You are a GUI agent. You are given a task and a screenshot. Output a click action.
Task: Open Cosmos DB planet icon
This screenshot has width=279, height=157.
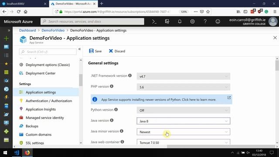(6, 114)
